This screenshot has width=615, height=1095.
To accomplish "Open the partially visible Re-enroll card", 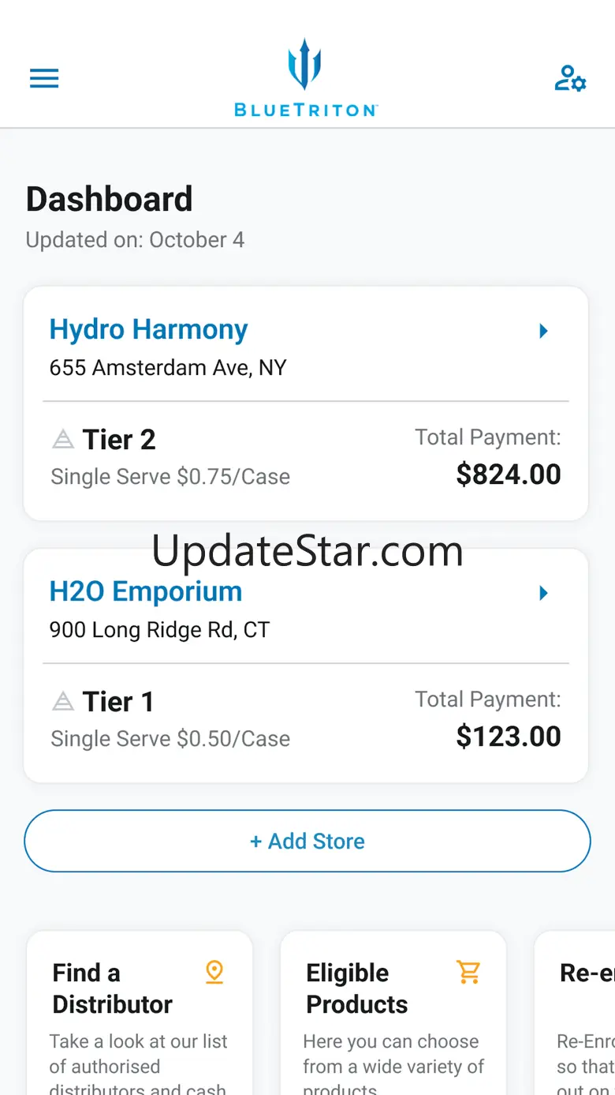I will click(575, 1014).
